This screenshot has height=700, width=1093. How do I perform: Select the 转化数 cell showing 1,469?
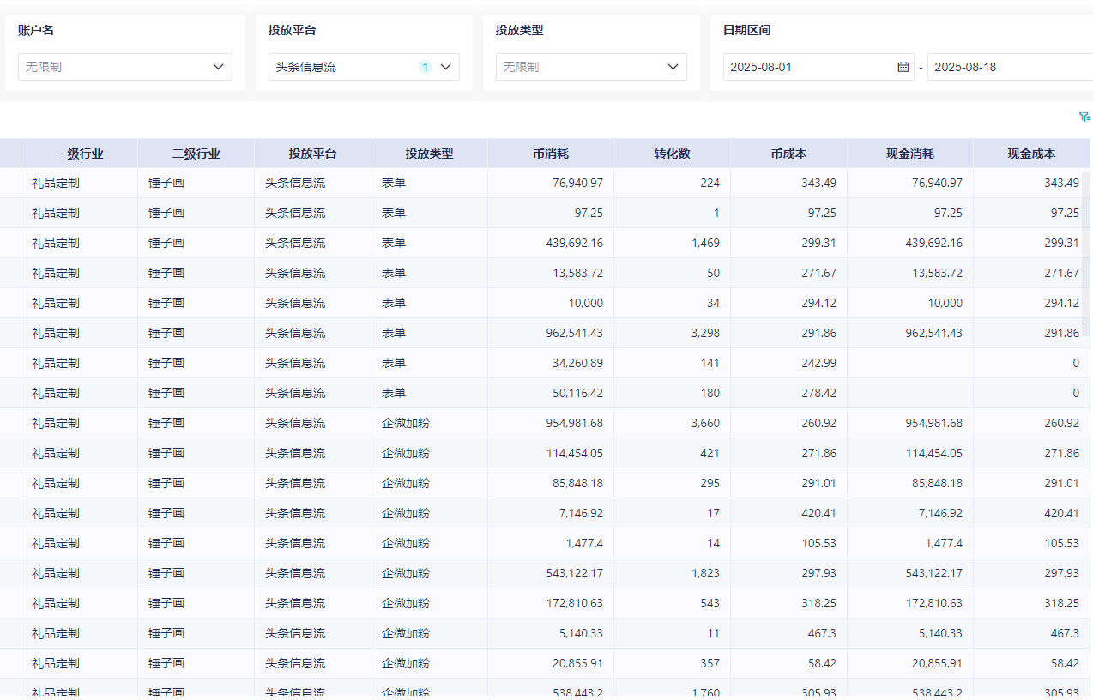click(673, 243)
